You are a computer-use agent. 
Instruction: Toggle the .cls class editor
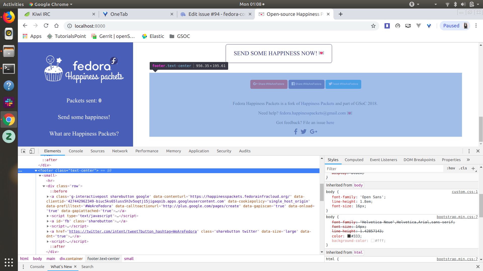(463, 168)
